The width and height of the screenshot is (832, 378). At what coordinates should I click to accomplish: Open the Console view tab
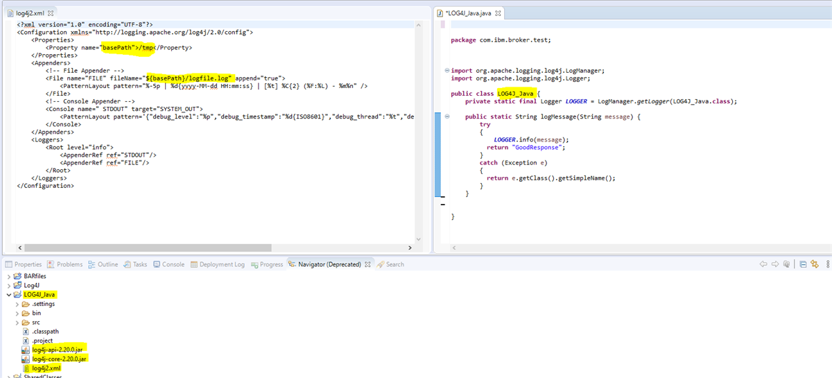pyautogui.click(x=168, y=264)
